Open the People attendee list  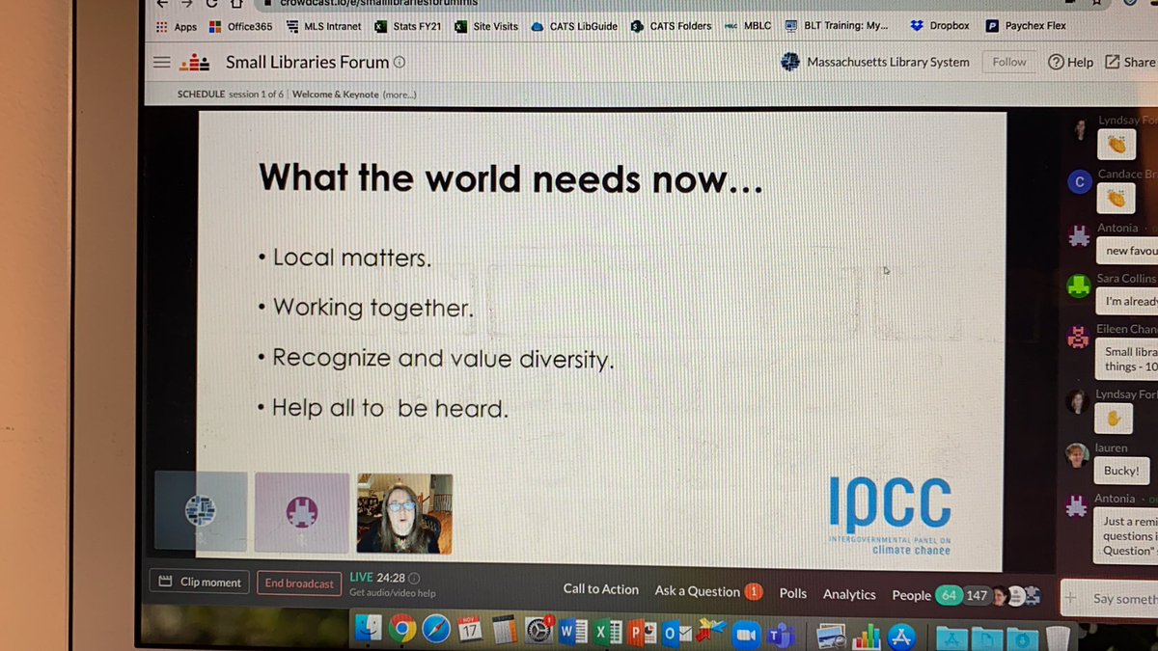click(x=965, y=595)
